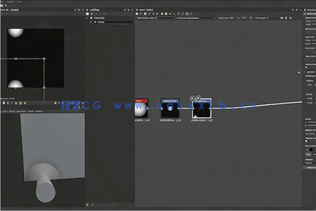Click the left circular badge above the selected node
Screen dimensions: 316x211
coord(192,98)
